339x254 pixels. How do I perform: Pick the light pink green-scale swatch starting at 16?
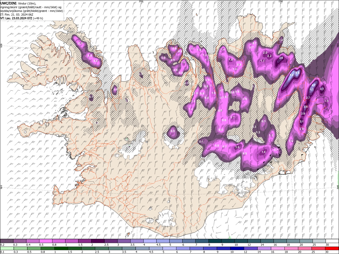[x=277, y=248]
